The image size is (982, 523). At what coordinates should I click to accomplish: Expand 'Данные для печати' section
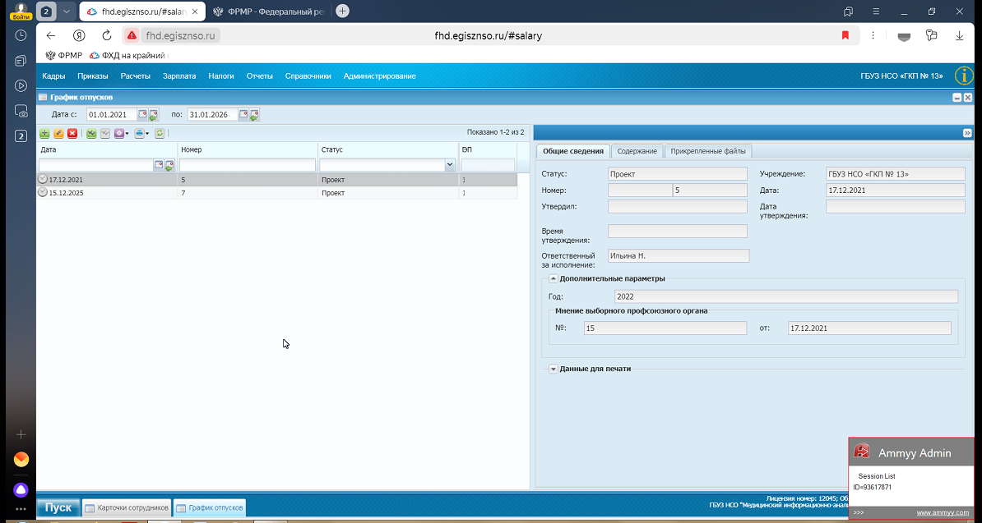pyautogui.click(x=554, y=369)
